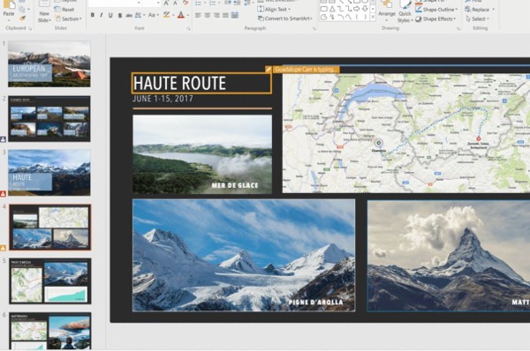
Task: Toggle Strikethrough formatting
Action: tap(129, 15)
